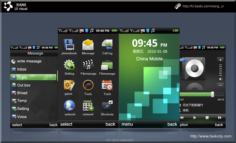
Task: Open the Call log icon
Action: pyautogui.click(x=107, y=45)
